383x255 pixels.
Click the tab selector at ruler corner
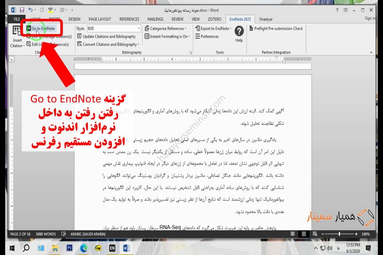[x=12, y=59]
